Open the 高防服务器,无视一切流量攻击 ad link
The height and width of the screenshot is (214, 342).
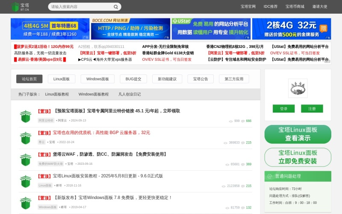[x=40, y=53]
